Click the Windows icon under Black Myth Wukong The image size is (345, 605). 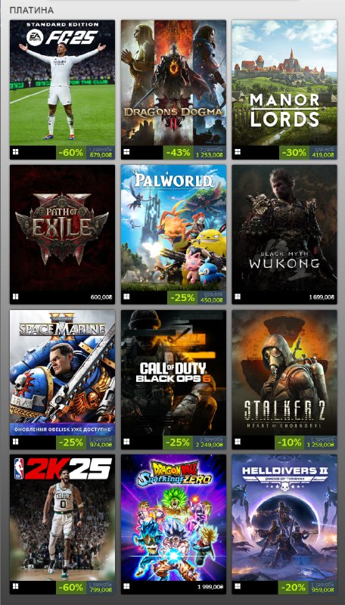pyautogui.click(x=238, y=296)
